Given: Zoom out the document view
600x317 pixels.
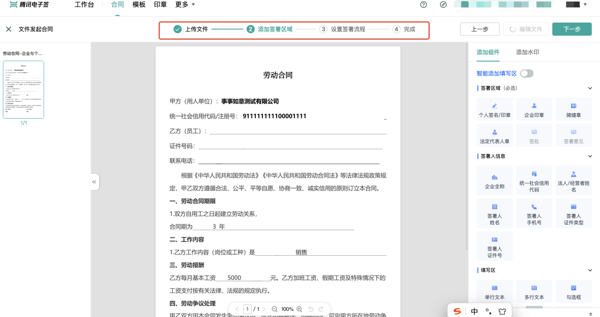Looking at the screenshot, I should [x=274, y=309].
